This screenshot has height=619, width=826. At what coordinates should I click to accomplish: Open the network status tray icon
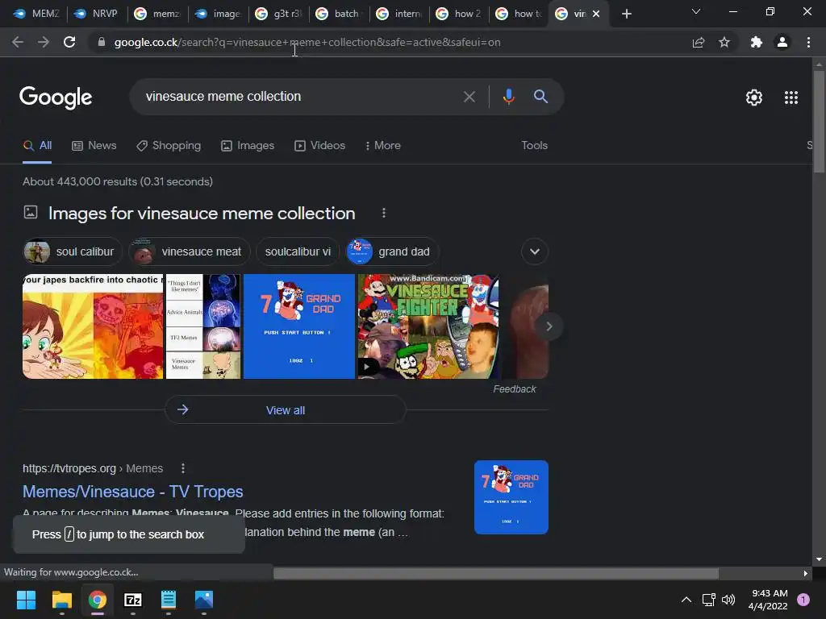pos(708,600)
